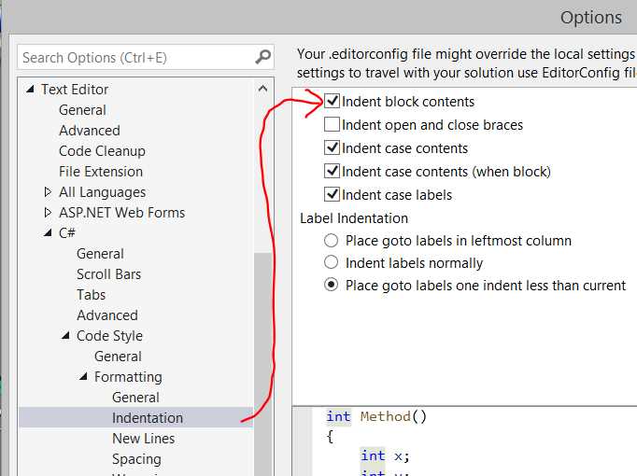This screenshot has width=637, height=476.
Task: Uncheck Indent case contents checkbox
Action: pos(332,147)
